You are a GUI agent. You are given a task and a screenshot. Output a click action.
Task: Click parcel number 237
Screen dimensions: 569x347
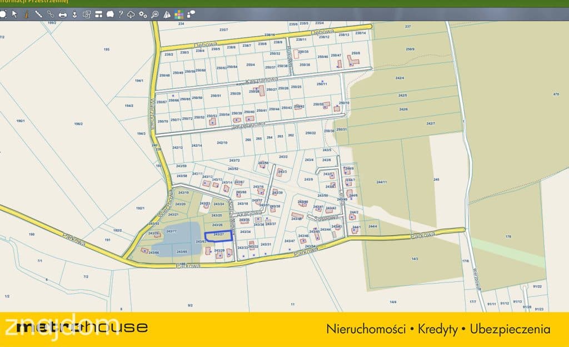(408, 27)
